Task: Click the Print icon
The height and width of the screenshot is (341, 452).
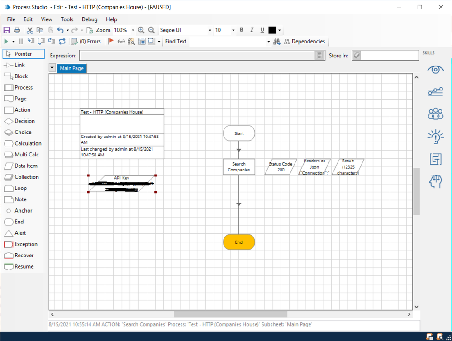Action: point(17,30)
